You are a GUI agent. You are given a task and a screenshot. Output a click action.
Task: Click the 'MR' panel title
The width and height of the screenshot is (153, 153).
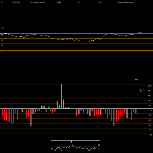pos(136,80)
